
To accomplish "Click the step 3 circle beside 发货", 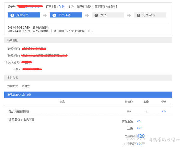I will pyautogui.click(x=96, y=15).
